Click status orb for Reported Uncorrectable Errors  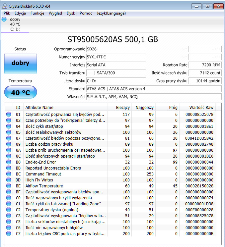click(9, 168)
